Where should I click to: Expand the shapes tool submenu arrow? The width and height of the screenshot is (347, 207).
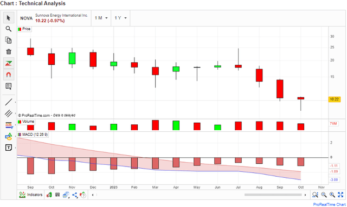tap(15, 136)
